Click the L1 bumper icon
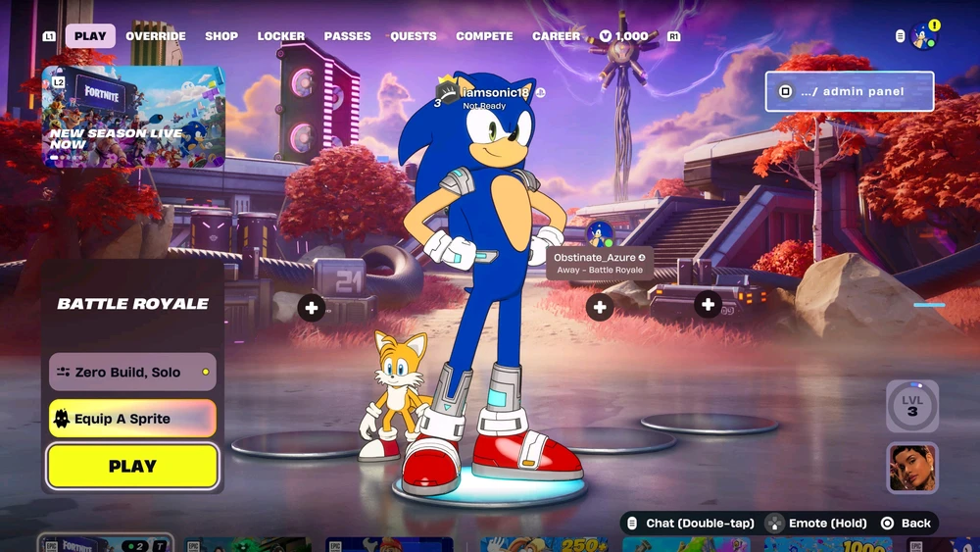Viewport: 980px width, 552px height. [49, 36]
